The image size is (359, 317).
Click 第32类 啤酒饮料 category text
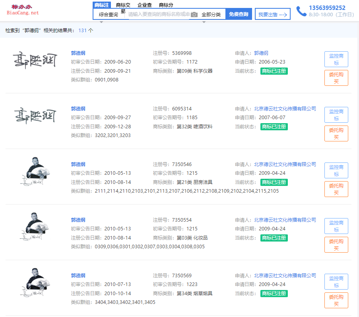click(x=194, y=126)
